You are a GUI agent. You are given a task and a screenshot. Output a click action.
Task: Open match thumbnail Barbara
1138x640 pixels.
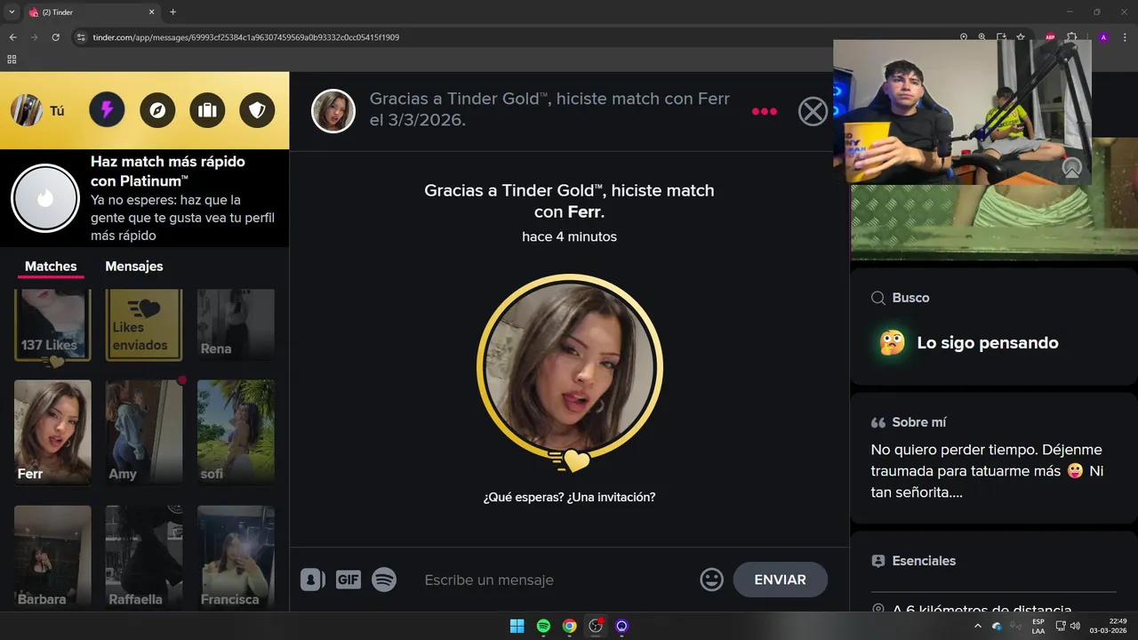[52, 557]
